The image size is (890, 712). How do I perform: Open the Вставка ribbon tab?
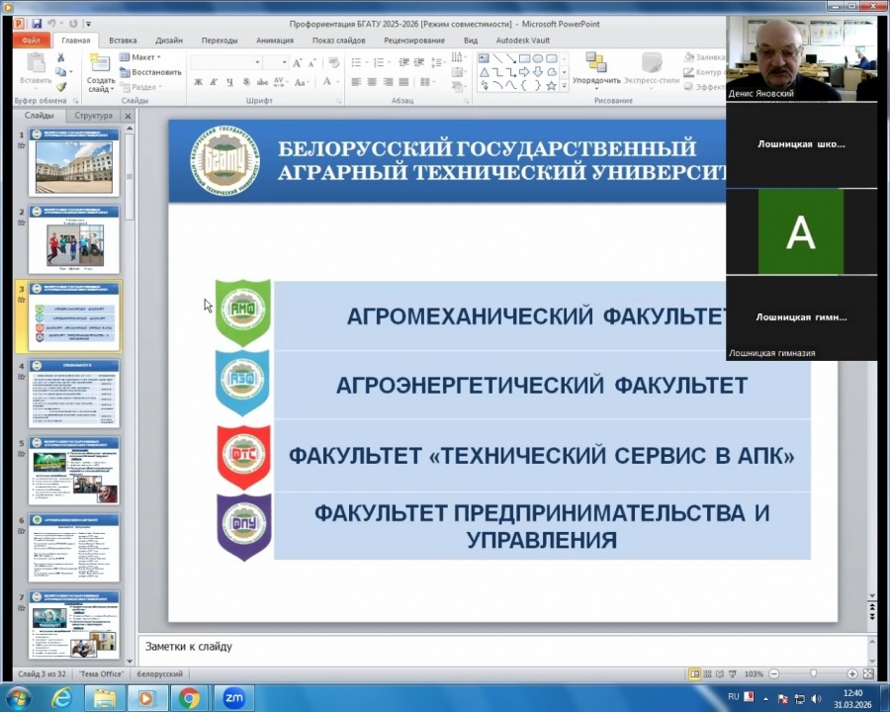click(123, 41)
